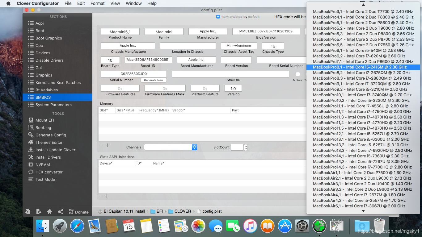Open Clover Configurator icon in Dock
Image resolution: width=422 pixels, height=237 pixels.
pyautogui.click(x=319, y=226)
